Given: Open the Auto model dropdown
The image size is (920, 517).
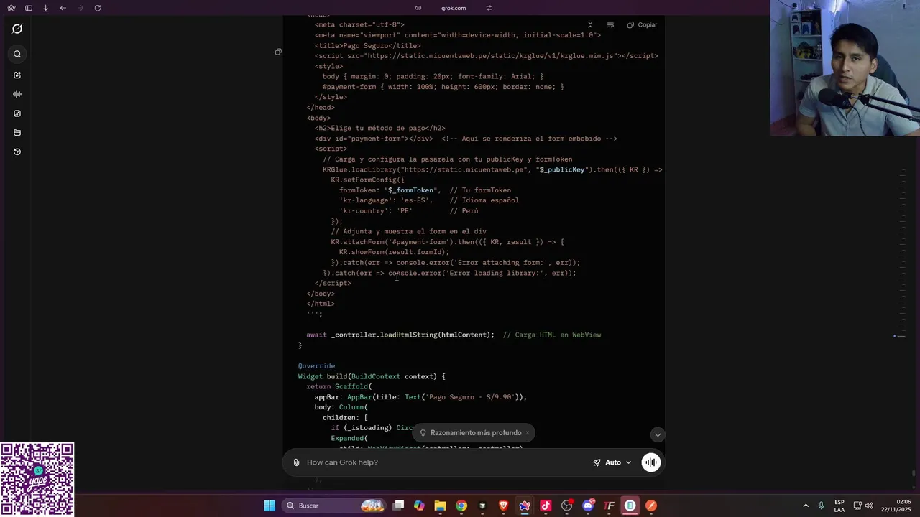Looking at the screenshot, I should [612, 462].
